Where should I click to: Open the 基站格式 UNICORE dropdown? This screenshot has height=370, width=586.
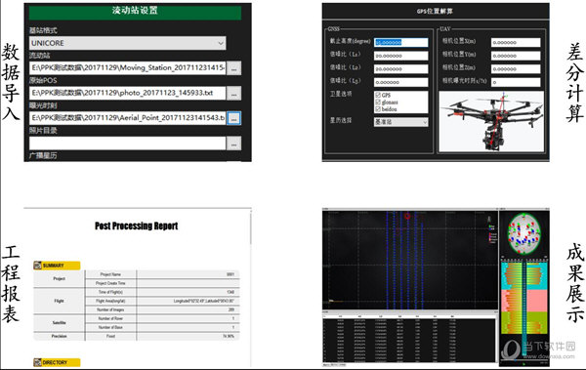coord(127,43)
